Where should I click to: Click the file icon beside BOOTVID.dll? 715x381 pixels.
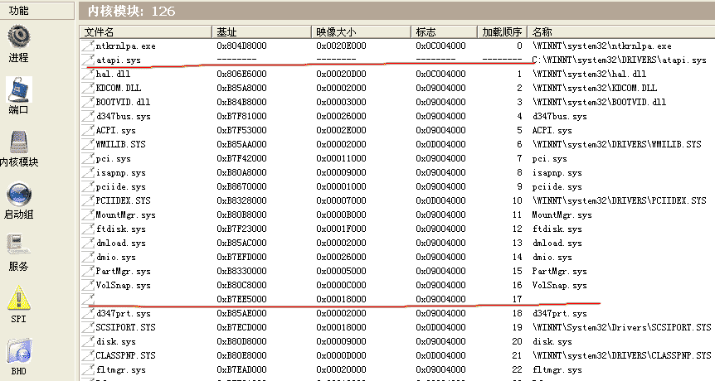(88, 102)
